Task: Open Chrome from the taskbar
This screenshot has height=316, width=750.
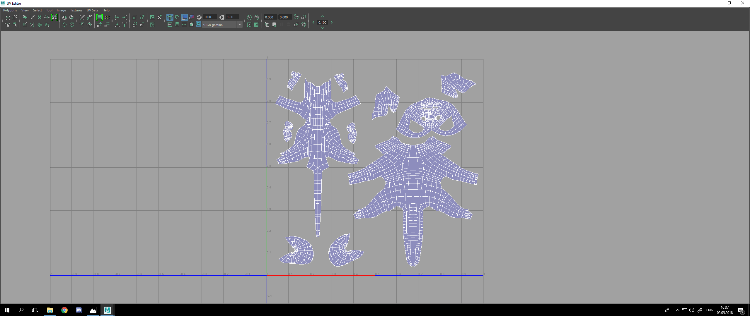Action: 64,310
